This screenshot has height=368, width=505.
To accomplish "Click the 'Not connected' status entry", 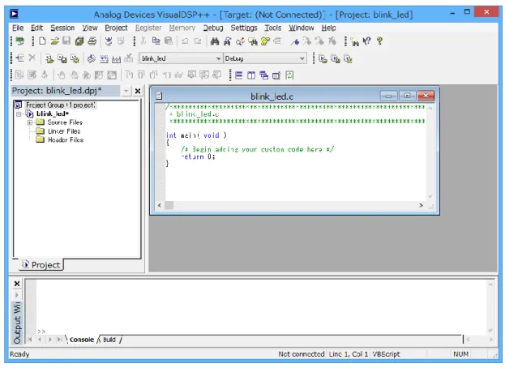I will [x=301, y=354].
